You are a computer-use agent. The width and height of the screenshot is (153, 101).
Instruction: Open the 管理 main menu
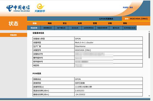tap(95, 23)
